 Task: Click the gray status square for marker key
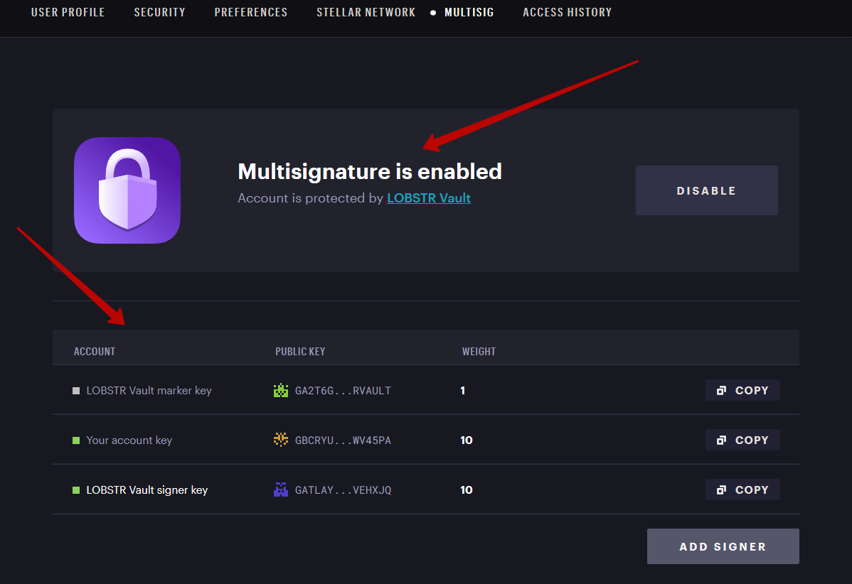[76, 391]
